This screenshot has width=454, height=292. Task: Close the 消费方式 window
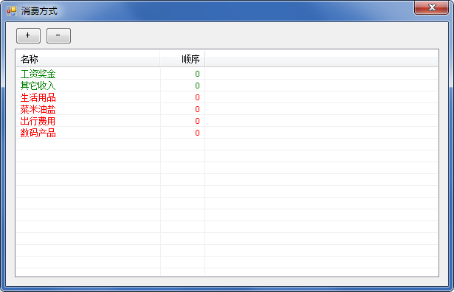pos(432,7)
